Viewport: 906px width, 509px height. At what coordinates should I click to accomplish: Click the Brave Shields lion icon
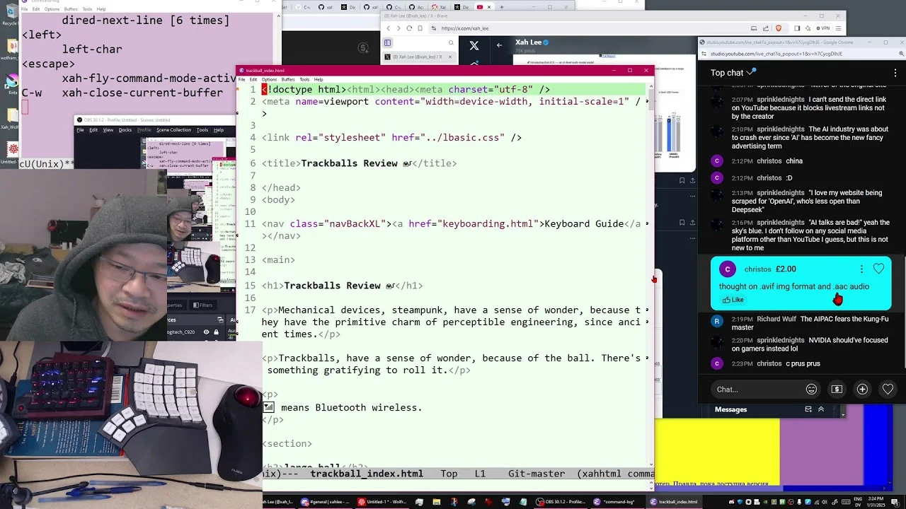(x=779, y=28)
